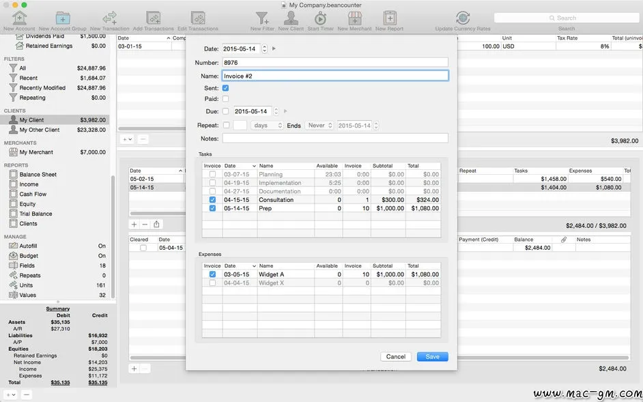Screen dimensions: 643x402
Task: Uncheck Prep task invoice checkbox
Action: (x=212, y=208)
